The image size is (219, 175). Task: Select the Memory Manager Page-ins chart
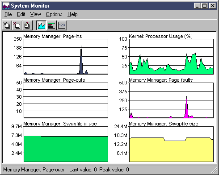point(66,57)
